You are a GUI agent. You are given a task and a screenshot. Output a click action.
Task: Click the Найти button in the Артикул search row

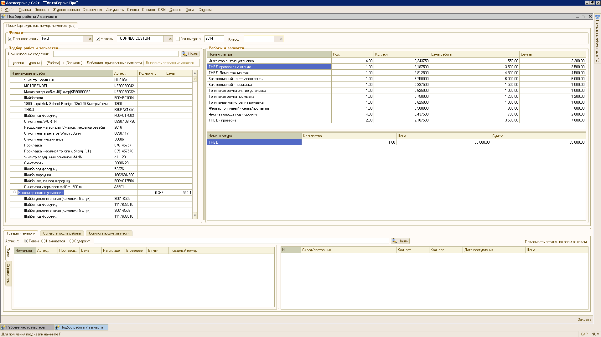400,241
